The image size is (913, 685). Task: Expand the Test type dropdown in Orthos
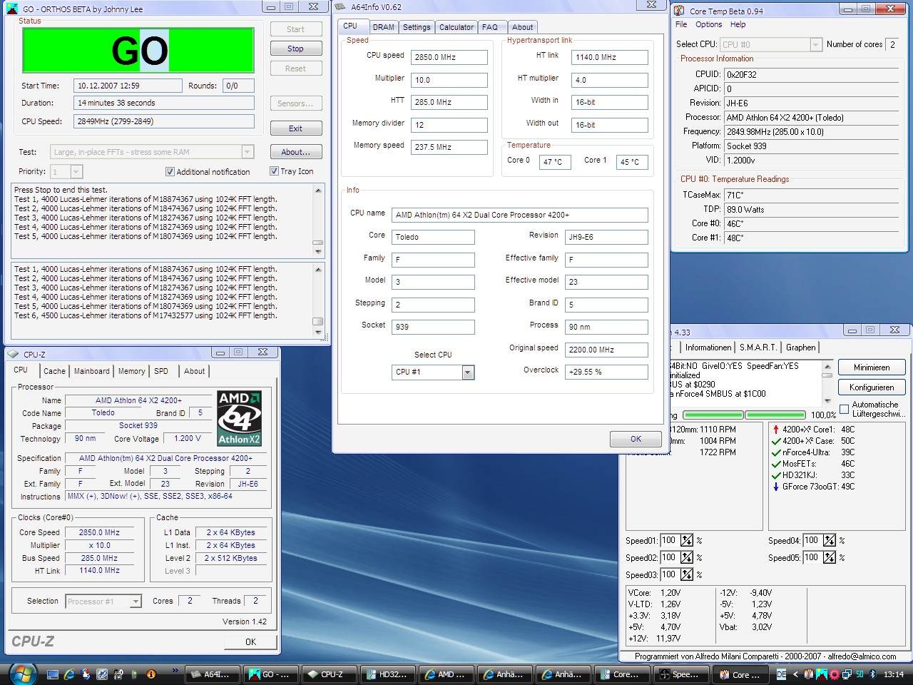click(x=248, y=152)
